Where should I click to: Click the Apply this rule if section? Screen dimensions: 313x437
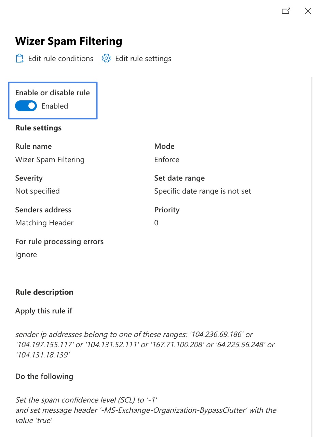(x=44, y=311)
